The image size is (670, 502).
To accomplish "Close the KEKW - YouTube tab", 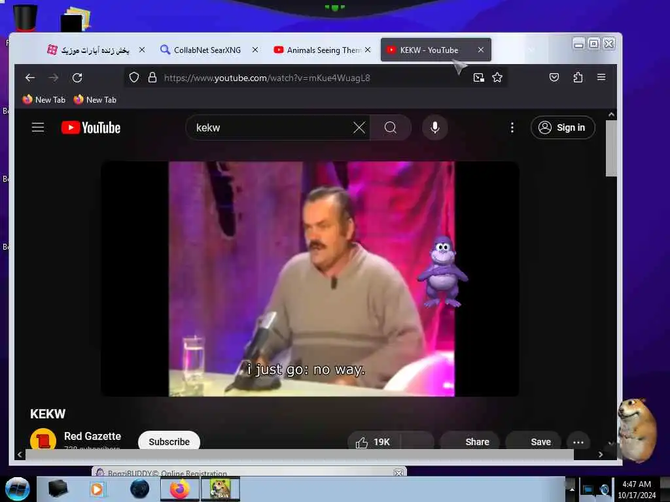I will coord(481,50).
